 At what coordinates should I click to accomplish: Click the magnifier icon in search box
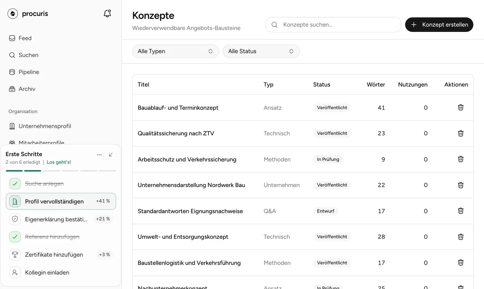pyautogui.click(x=274, y=25)
